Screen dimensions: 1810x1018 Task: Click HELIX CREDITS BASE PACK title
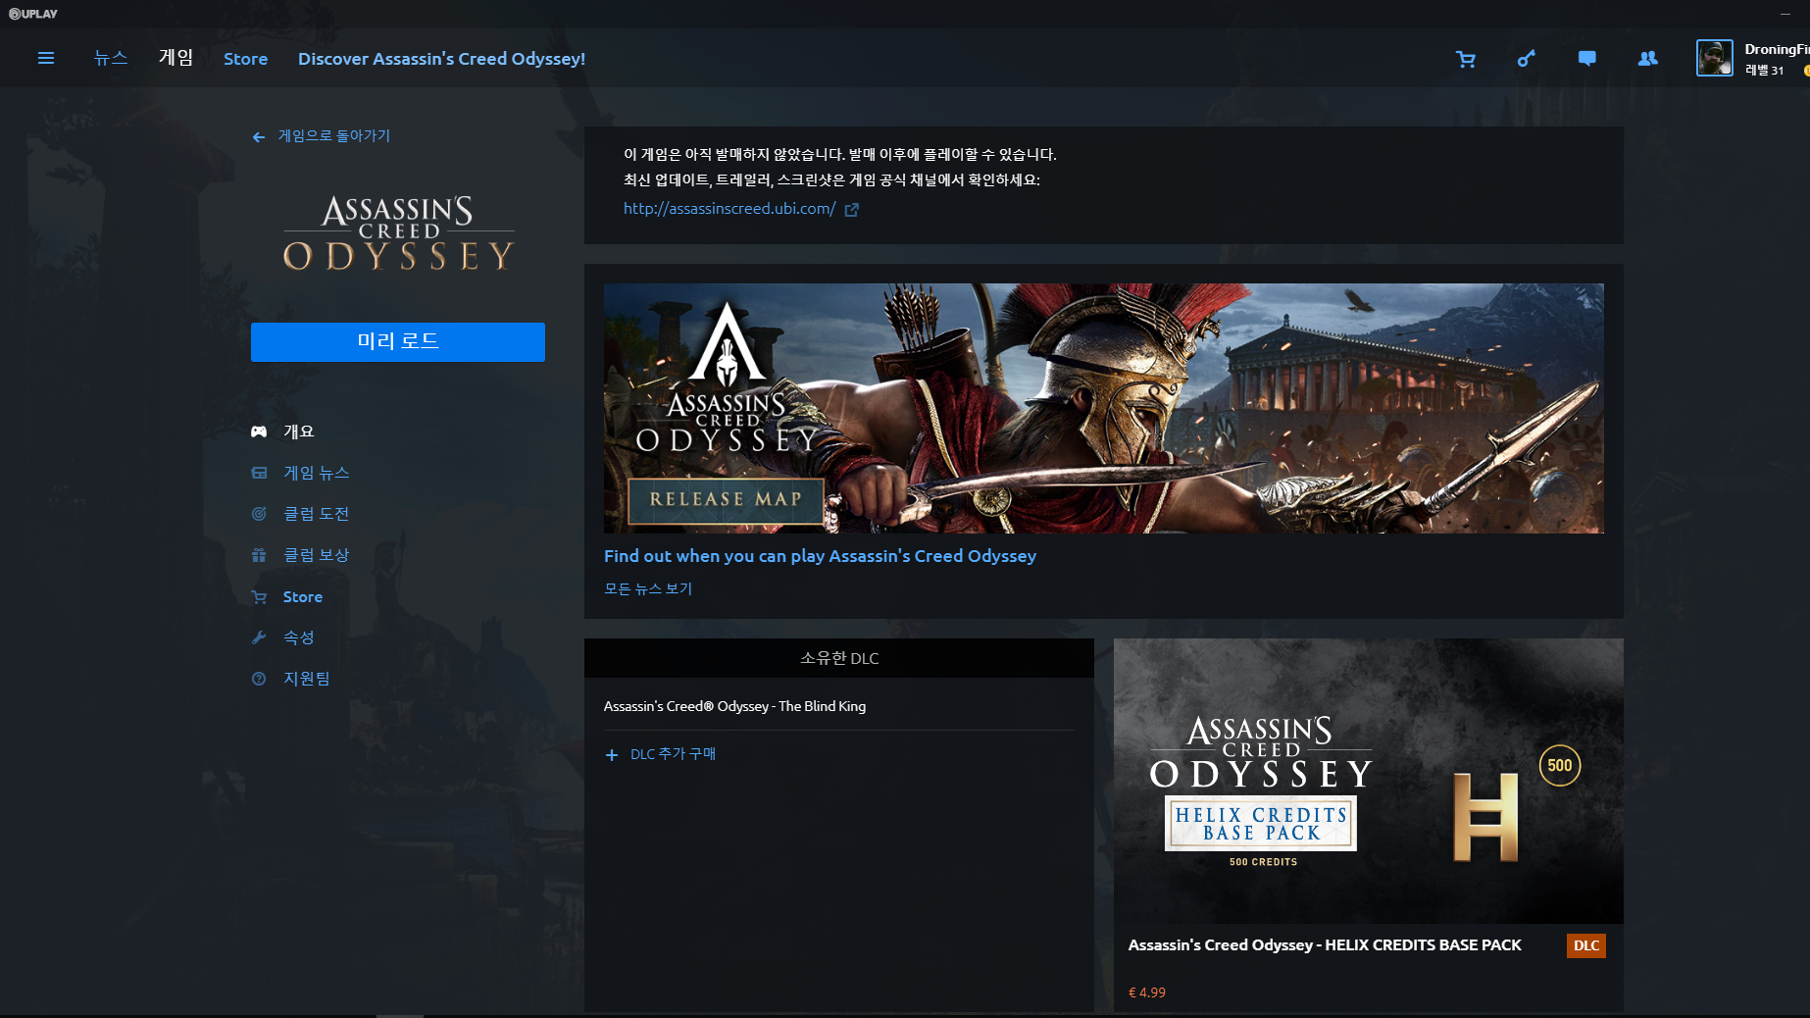tap(1325, 945)
